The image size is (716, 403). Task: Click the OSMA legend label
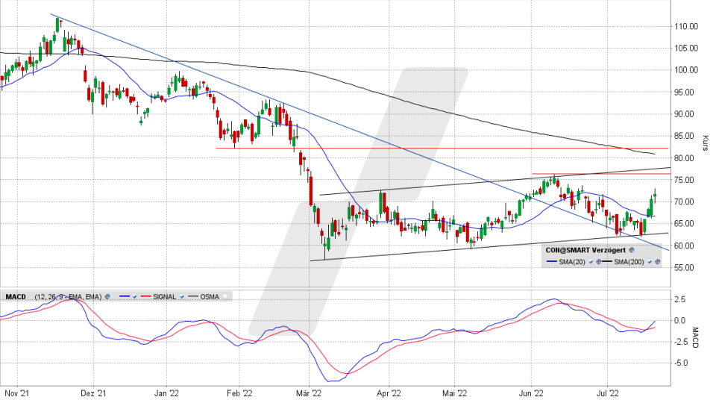(x=210, y=296)
